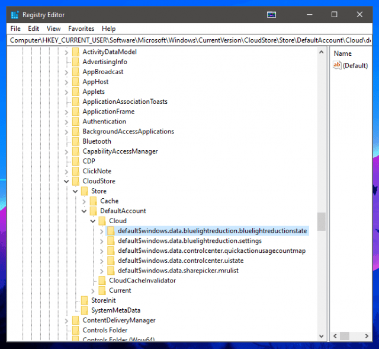Click the CDP folder icon

76,161
